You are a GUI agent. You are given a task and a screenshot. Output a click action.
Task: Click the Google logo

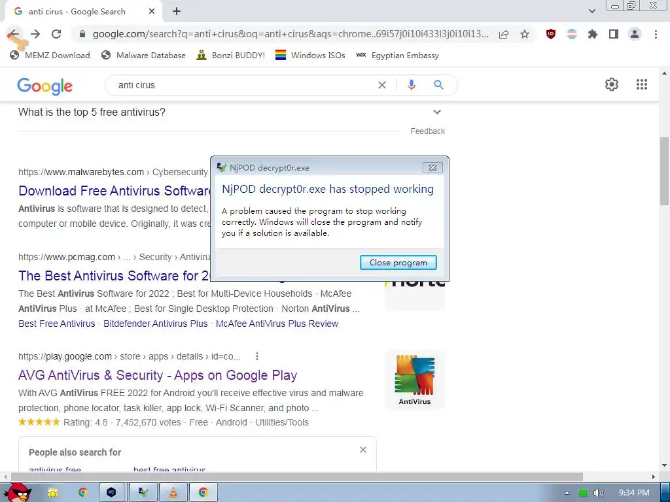coord(45,86)
